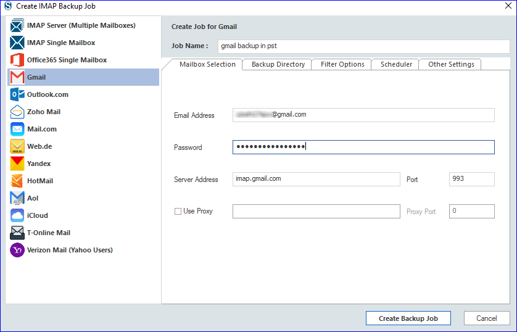
Task: Select 'Verizon Mail (Yahoo Users)' label
Action: click(70, 250)
